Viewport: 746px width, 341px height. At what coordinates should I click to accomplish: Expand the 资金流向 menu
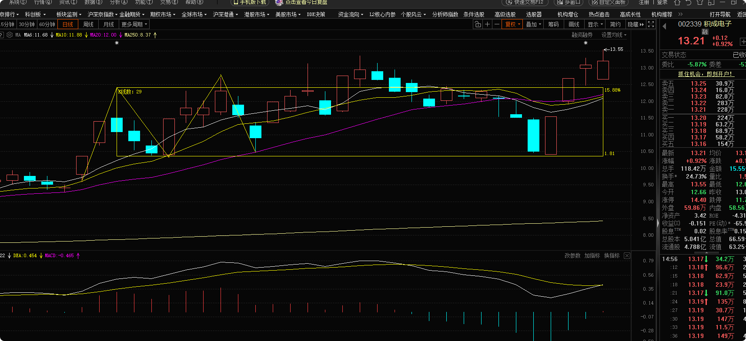coord(351,14)
